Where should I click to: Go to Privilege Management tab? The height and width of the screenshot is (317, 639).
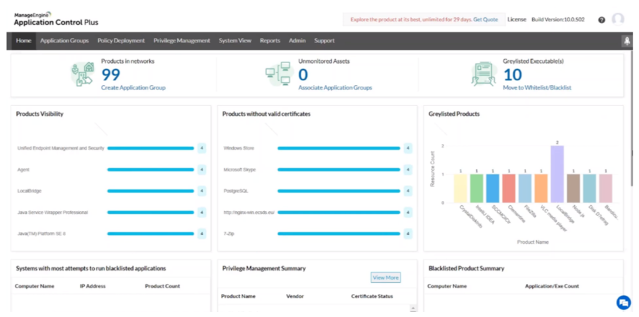tap(182, 41)
